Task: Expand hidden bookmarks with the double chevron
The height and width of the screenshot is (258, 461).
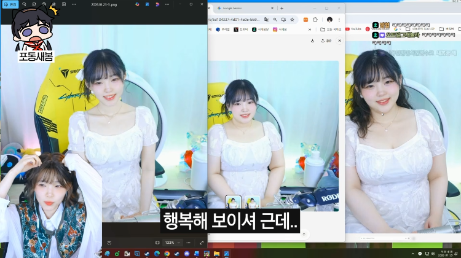Action: 310,29
